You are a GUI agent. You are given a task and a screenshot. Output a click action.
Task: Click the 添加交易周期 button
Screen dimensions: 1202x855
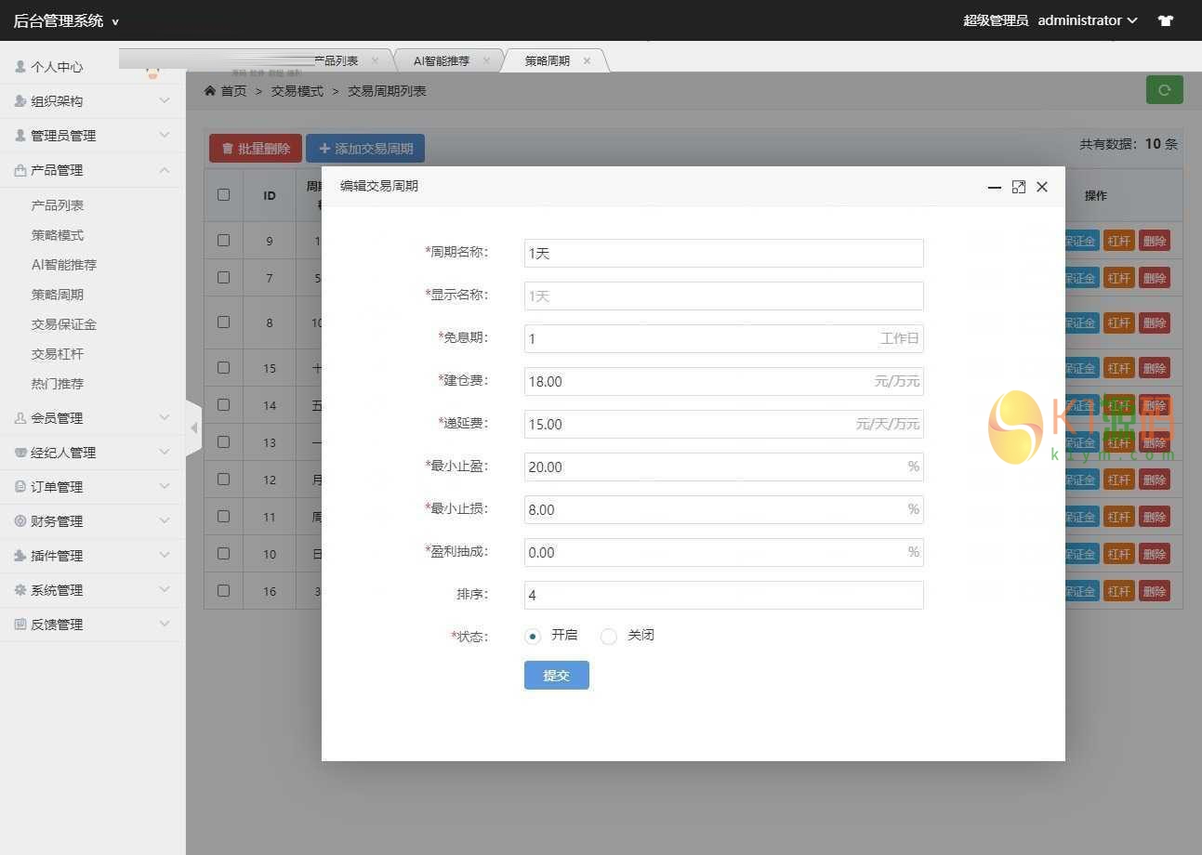pyautogui.click(x=365, y=148)
